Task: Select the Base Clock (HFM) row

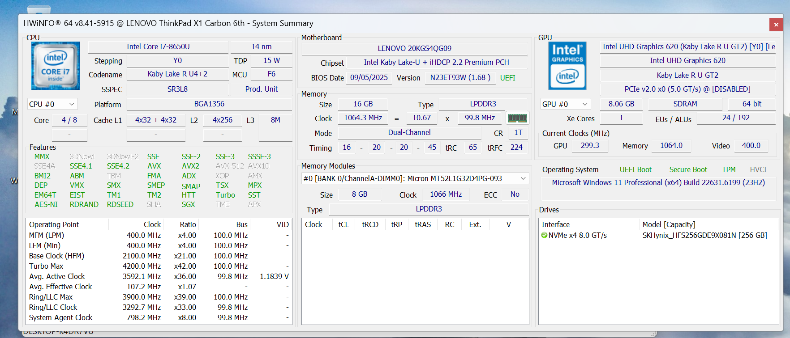Action: 159,256
